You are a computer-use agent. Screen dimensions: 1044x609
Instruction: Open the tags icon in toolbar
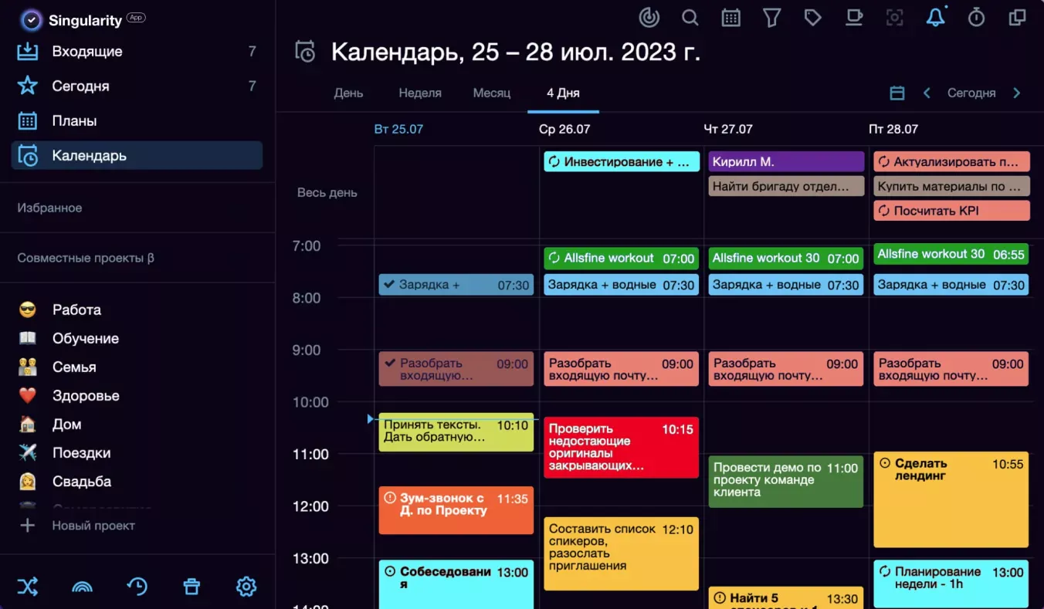(812, 17)
